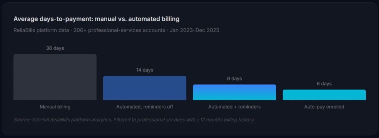Click the Automated, reminders off bar

145,88
